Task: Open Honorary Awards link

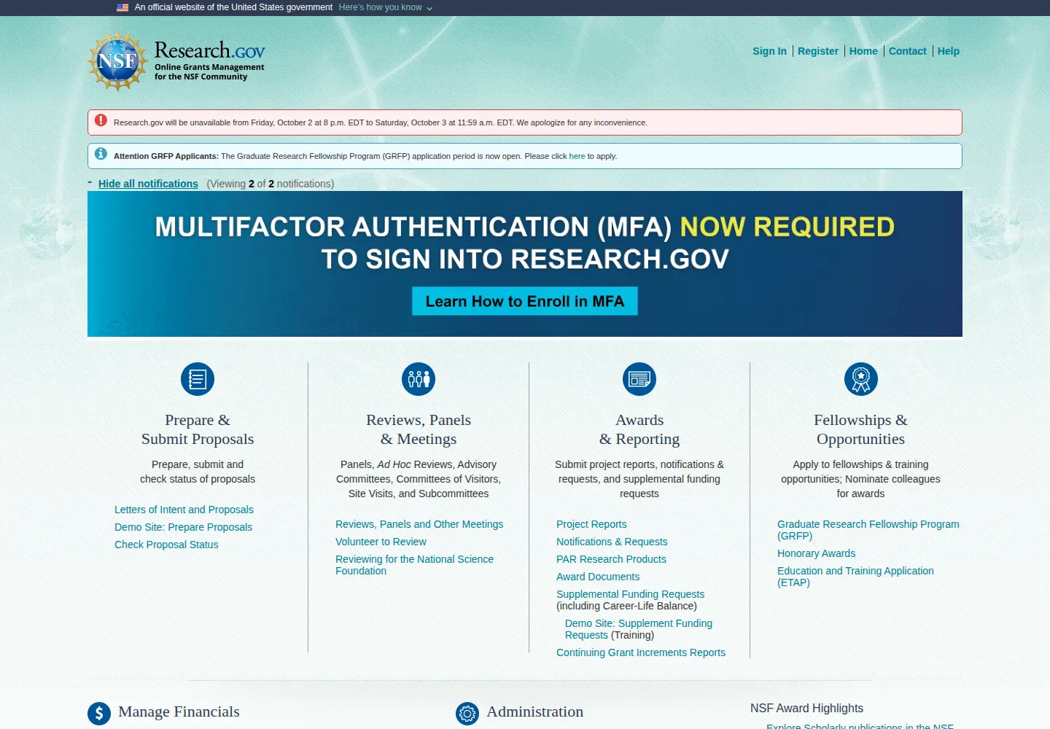Action: pos(816,553)
